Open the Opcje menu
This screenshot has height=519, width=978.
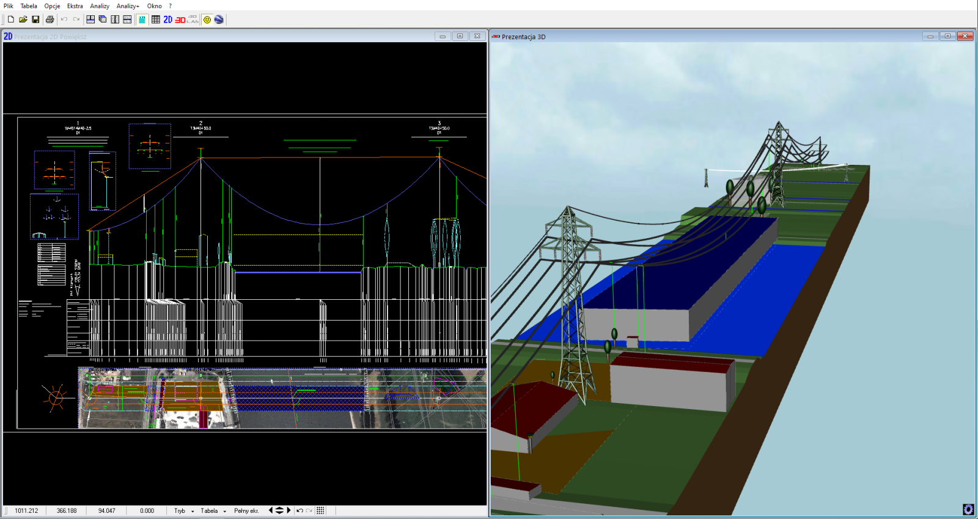pyautogui.click(x=52, y=6)
